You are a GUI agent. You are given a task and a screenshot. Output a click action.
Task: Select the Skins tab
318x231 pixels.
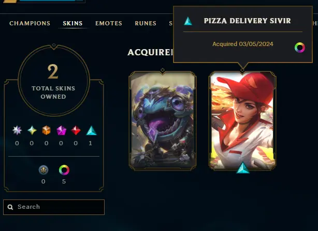73,23
